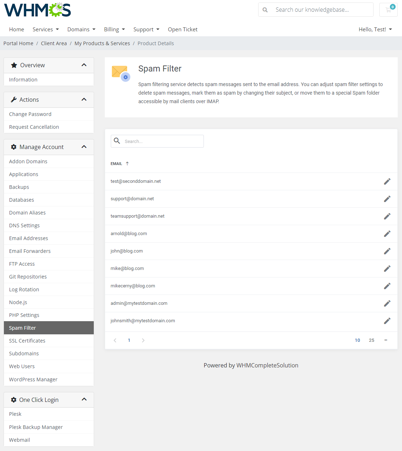Edit spam filter for admin@mytestdomain.com
Viewport: 402px width, 451px height.
click(387, 303)
